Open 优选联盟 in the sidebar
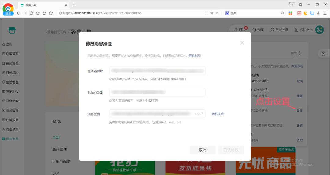This screenshot has width=330, height=175. coord(10,129)
